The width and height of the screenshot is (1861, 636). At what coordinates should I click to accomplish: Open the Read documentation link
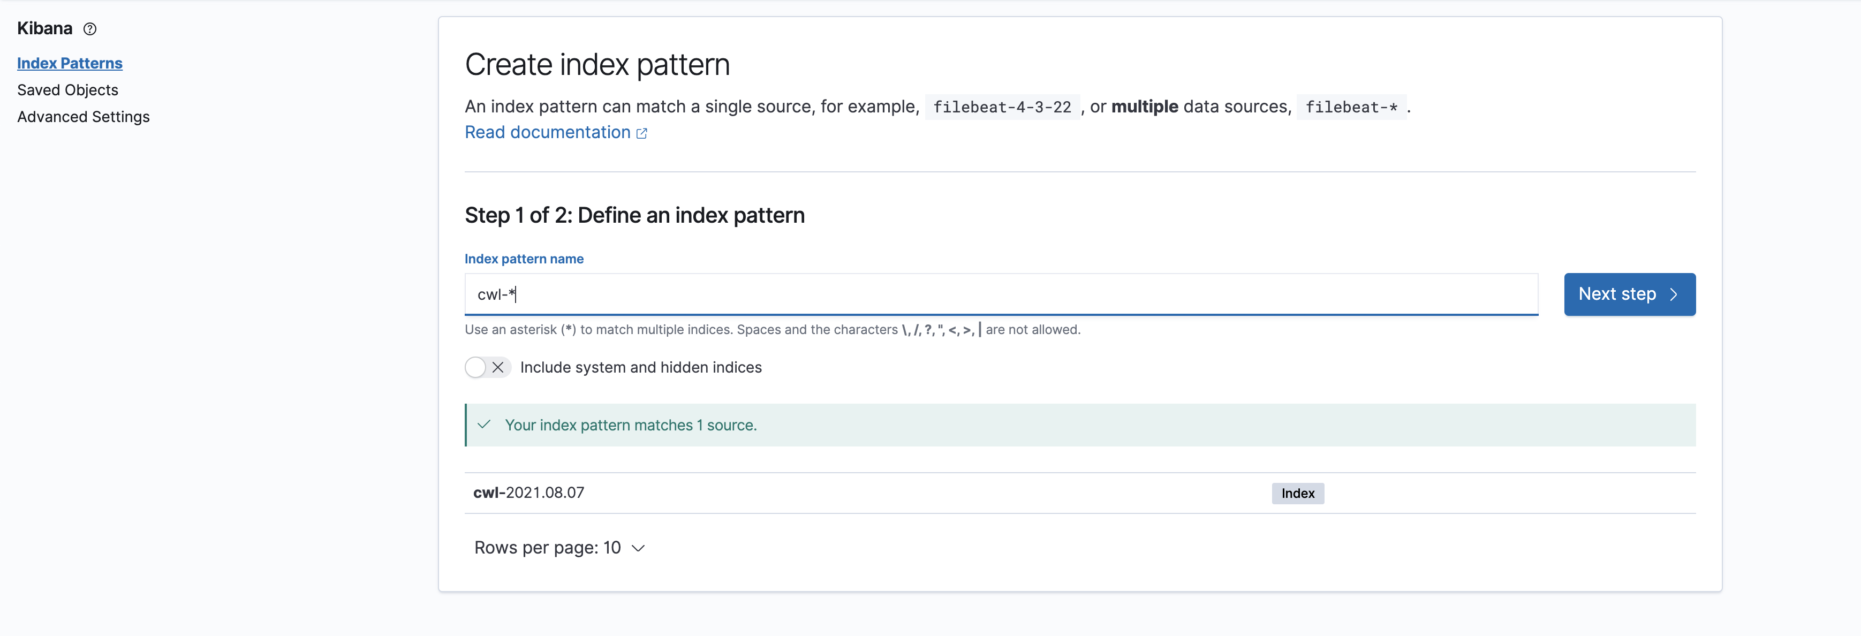click(547, 133)
